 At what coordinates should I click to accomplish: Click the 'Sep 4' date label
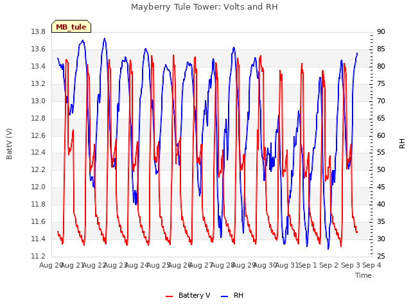pyautogui.click(x=372, y=266)
